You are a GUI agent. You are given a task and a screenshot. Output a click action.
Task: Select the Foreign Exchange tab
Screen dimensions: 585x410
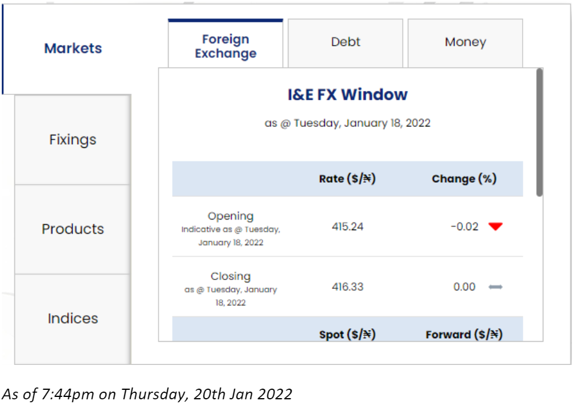click(x=226, y=46)
